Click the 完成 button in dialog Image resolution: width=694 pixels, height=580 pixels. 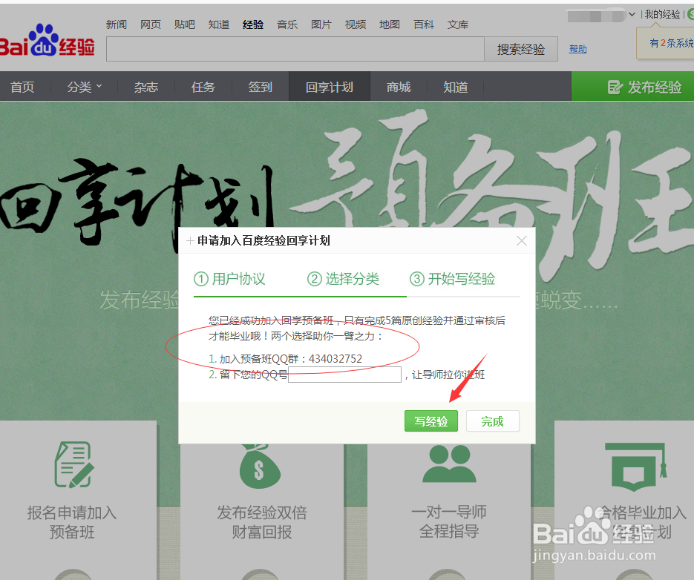click(x=493, y=421)
